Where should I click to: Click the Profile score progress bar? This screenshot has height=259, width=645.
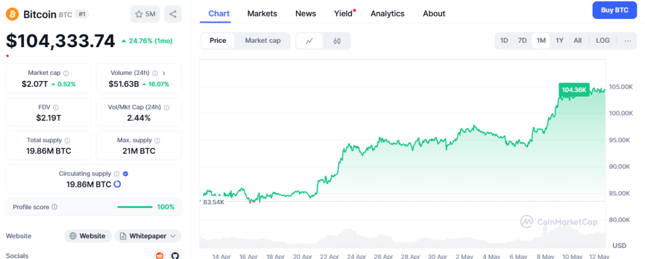(134, 207)
